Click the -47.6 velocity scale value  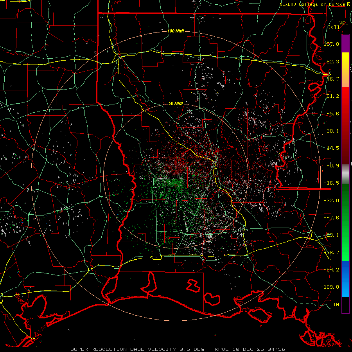tap(331, 217)
